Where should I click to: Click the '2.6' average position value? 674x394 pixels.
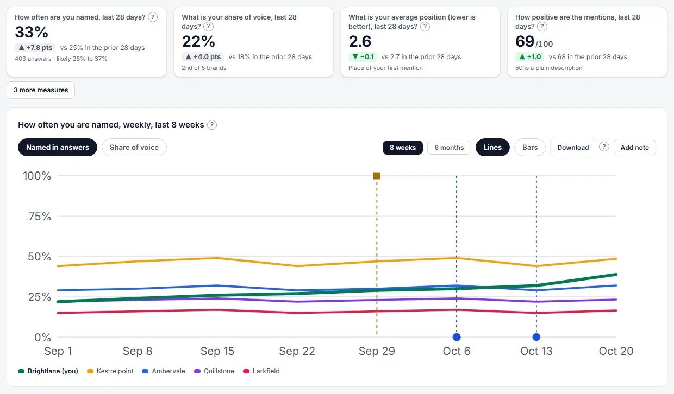click(360, 41)
